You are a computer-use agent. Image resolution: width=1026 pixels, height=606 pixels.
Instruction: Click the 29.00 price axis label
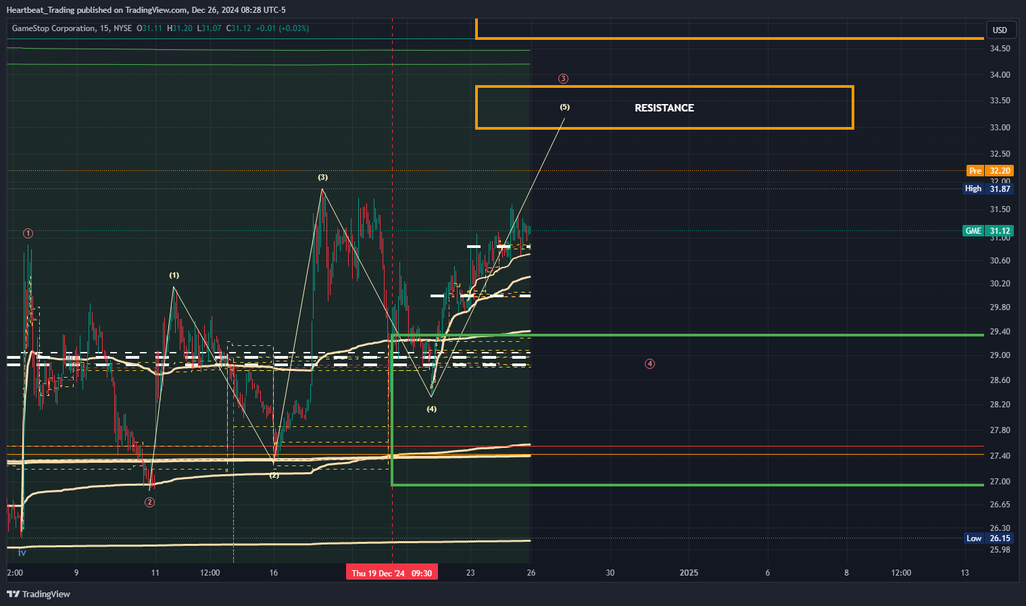point(1000,355)
